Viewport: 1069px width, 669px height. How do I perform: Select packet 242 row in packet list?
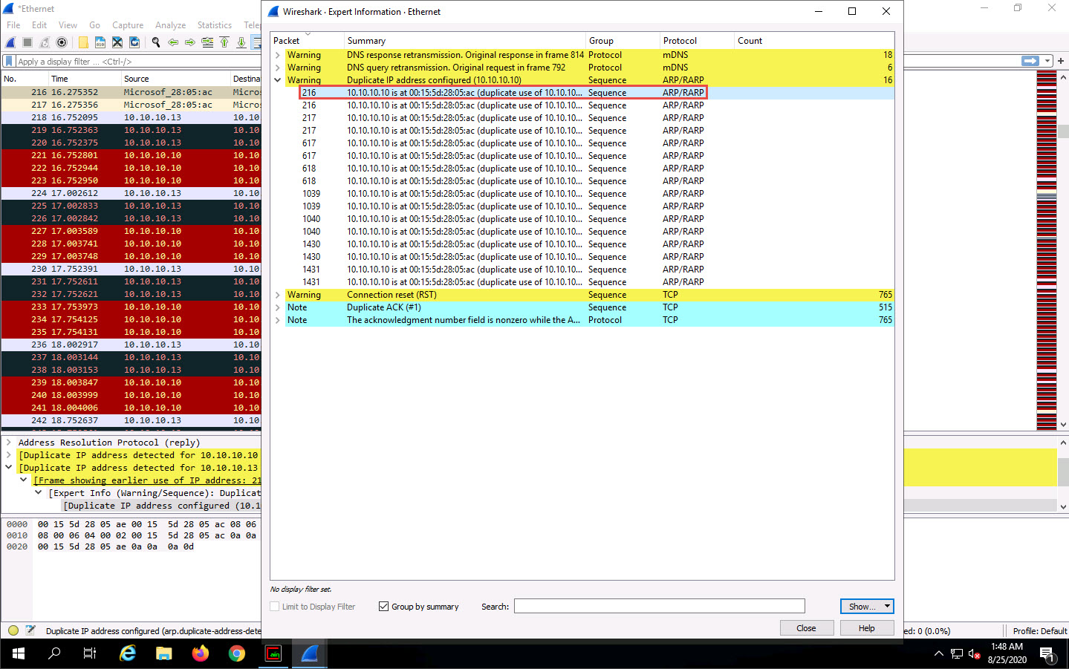(x=131, y=420)
